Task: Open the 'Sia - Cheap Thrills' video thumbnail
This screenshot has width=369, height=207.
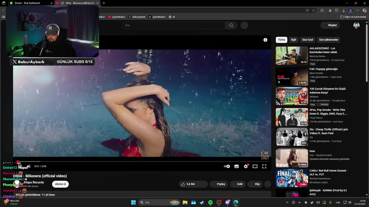Action: [292, 137]
